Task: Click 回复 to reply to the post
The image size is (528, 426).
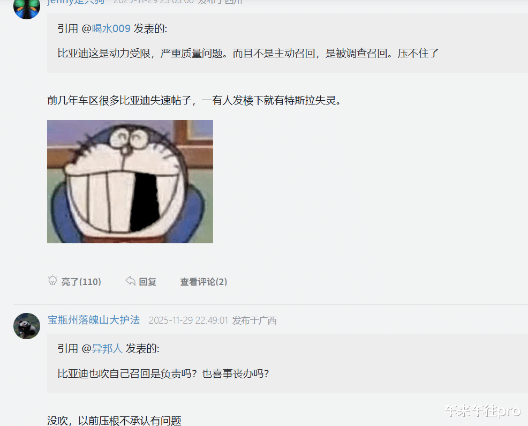Action: 147,281
